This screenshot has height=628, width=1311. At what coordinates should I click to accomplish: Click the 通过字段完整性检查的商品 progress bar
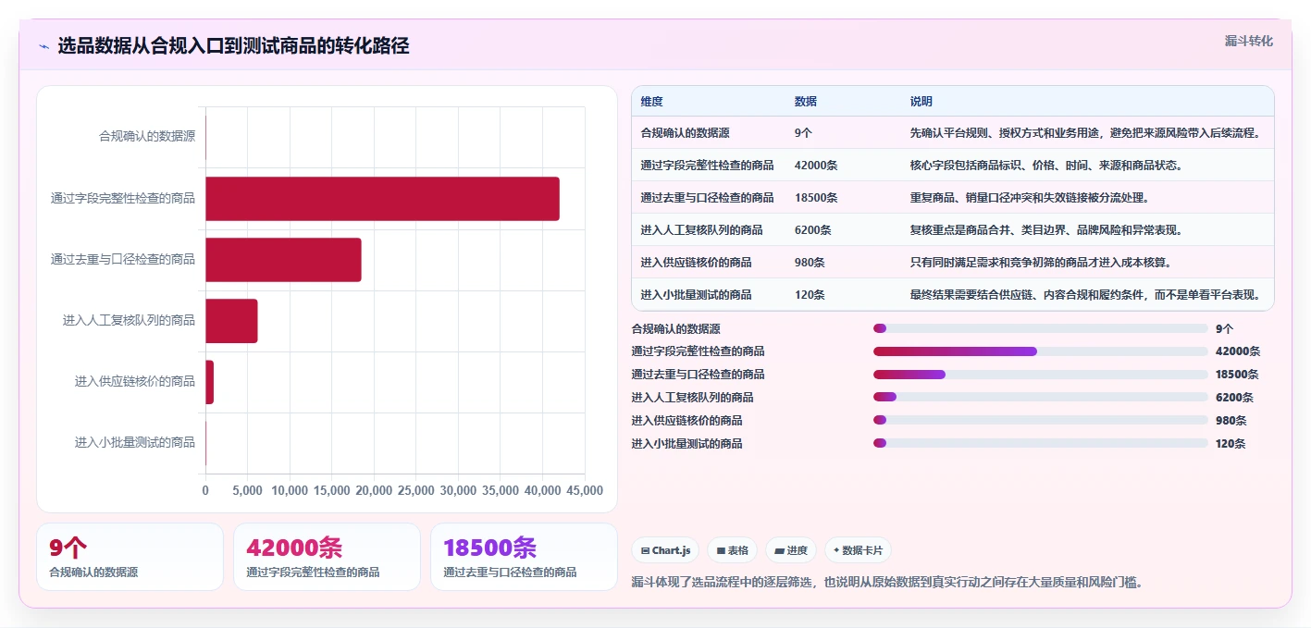click(1040, 351)
